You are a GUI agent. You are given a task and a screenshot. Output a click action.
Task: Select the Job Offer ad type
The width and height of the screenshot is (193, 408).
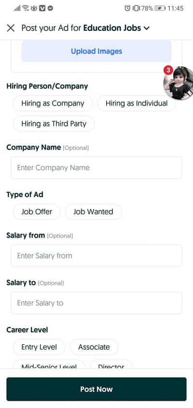(x=37, y=212)
